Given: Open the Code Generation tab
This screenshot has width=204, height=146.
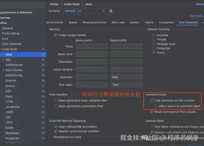Looking at the screenshot, I should [188, 23].
